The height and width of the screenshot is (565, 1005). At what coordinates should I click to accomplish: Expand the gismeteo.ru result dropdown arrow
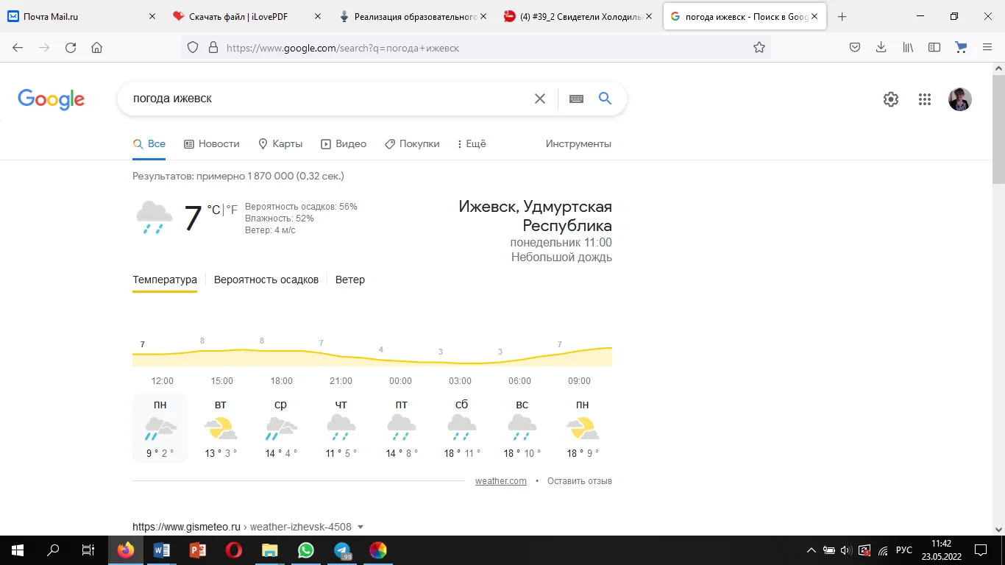pos(360,527)
